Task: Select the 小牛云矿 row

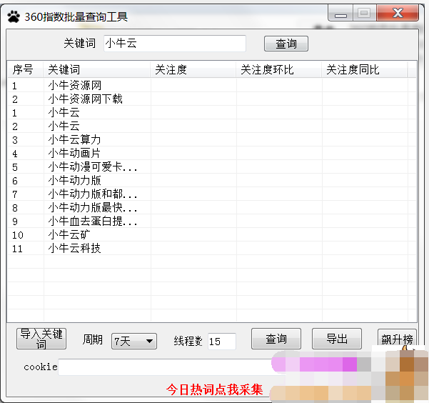Action: [69, 234]
